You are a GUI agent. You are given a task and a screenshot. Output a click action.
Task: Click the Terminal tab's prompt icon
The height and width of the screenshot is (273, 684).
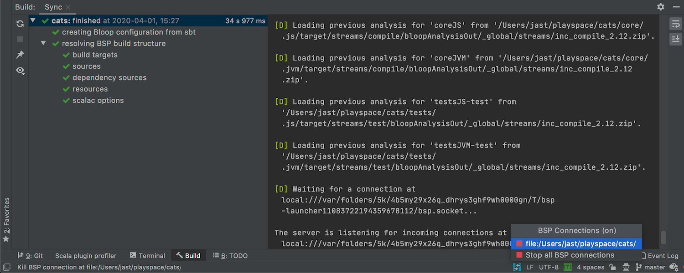click(133, 256)
